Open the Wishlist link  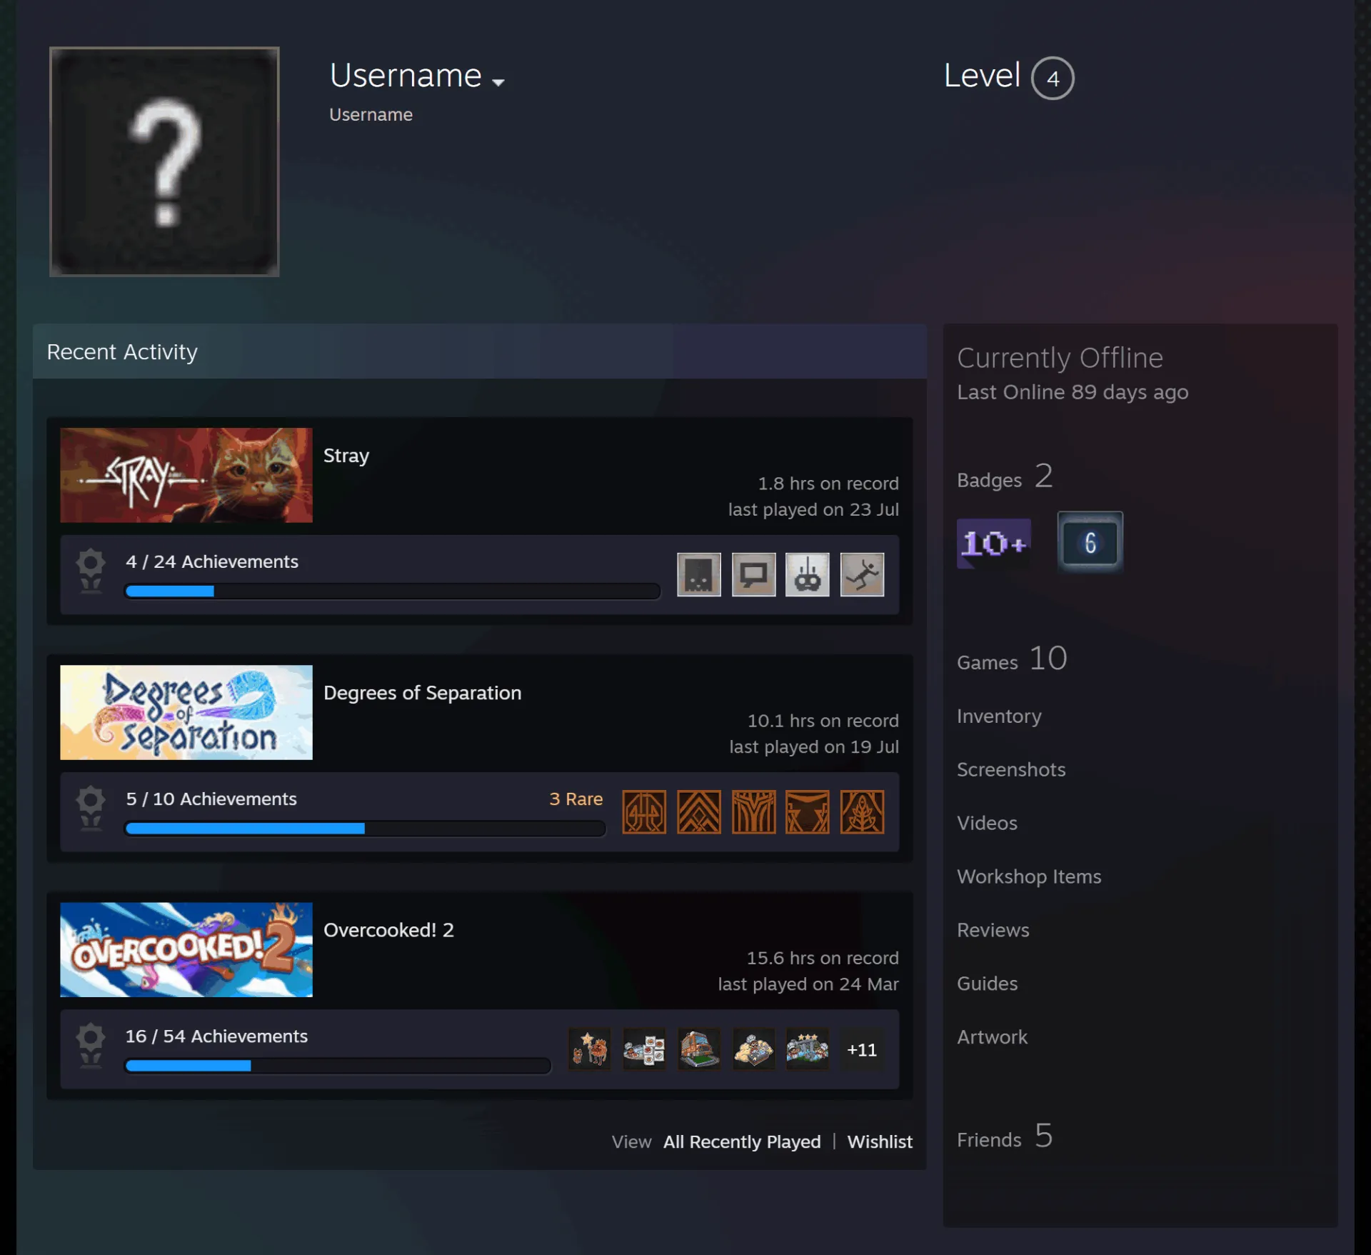(x=880, y=1141)
